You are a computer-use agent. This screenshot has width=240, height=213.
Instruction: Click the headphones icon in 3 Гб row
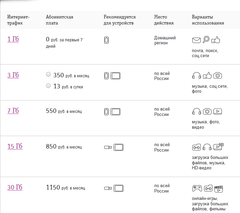pyautogui.click(x=197, y=76)
